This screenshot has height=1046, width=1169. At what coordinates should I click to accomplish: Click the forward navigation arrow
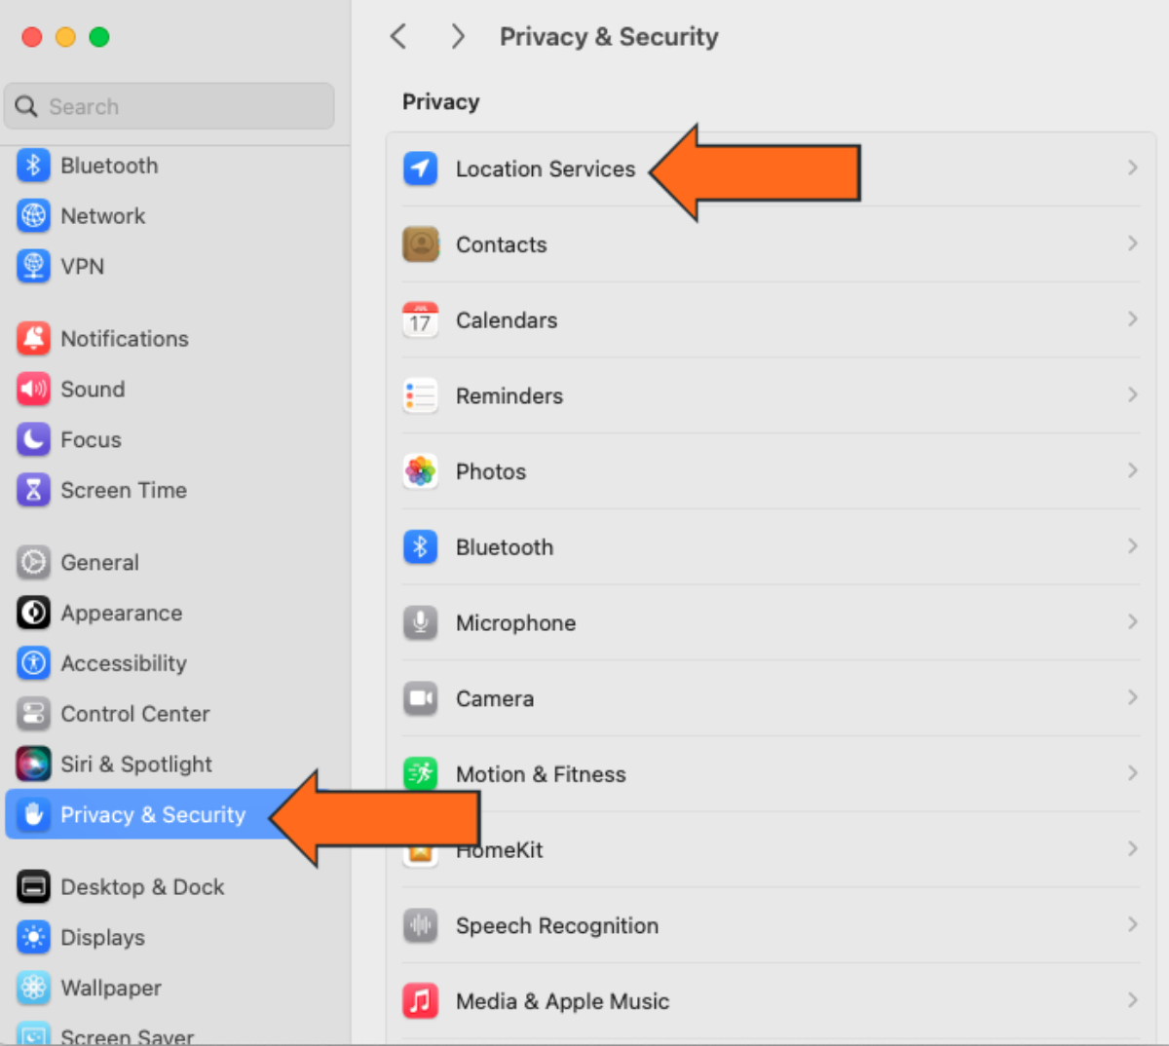pos(458,36)
